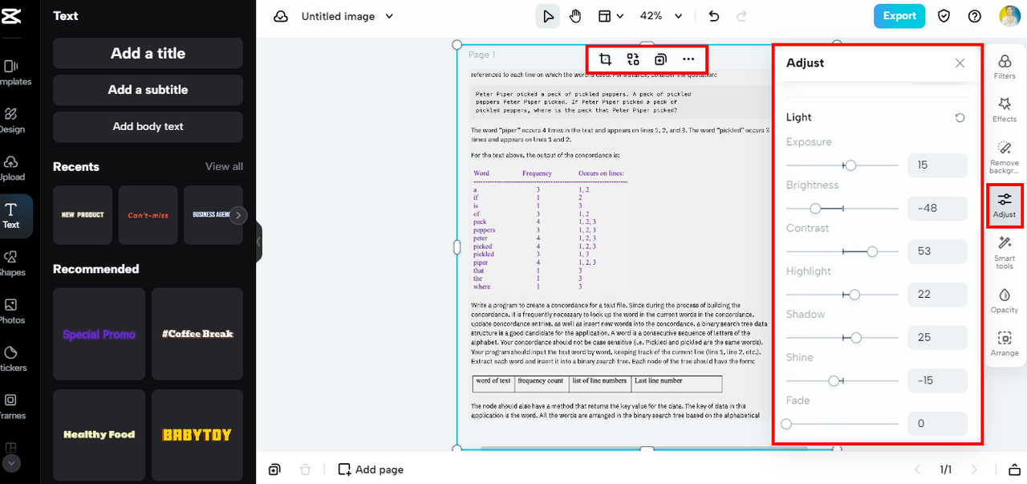Open the Photos tab in sidebar
This screenshot has width=1027, height=484.
(x=11, y=310)
